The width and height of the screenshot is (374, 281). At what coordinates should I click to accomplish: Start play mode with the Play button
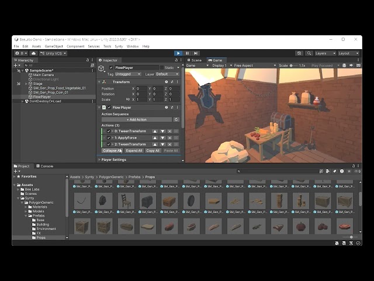point(178,53)
